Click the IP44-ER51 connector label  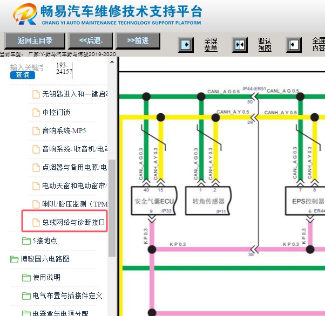254,88
